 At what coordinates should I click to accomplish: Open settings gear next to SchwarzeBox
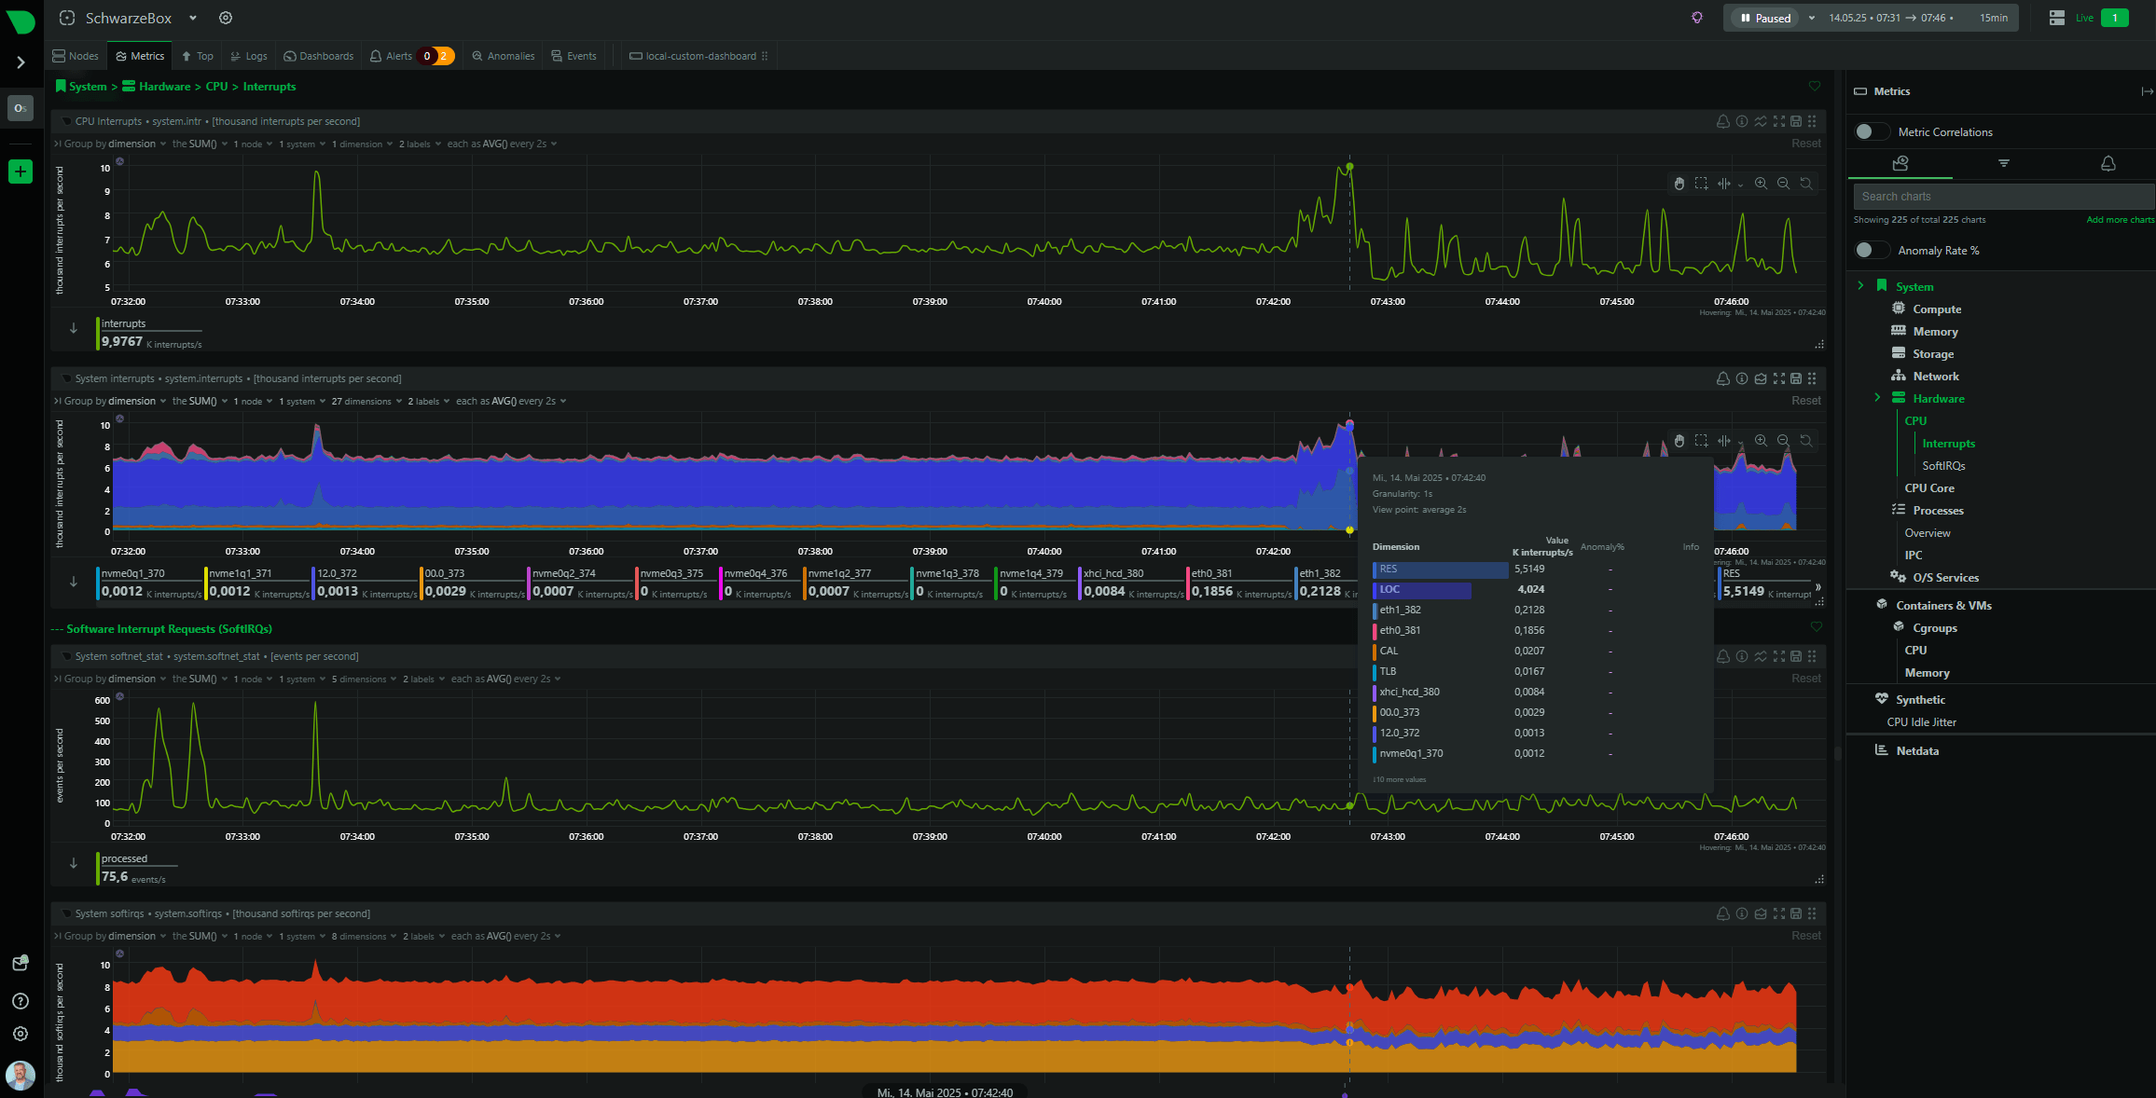(x=226, y=18)
